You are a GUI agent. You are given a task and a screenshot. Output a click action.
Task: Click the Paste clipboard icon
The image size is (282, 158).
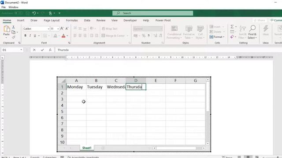click(x=7, y=29)
